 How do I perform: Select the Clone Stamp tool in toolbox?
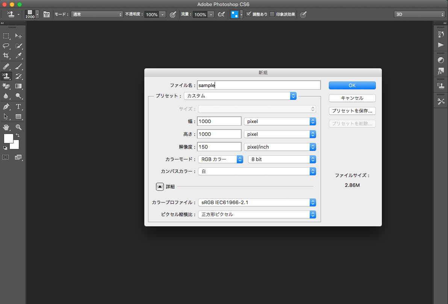[6, 76]
